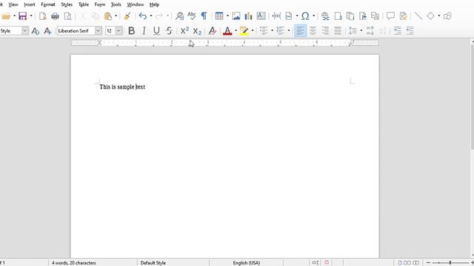
Task: Insert a basic diamond shape
Action: point(430,16)
